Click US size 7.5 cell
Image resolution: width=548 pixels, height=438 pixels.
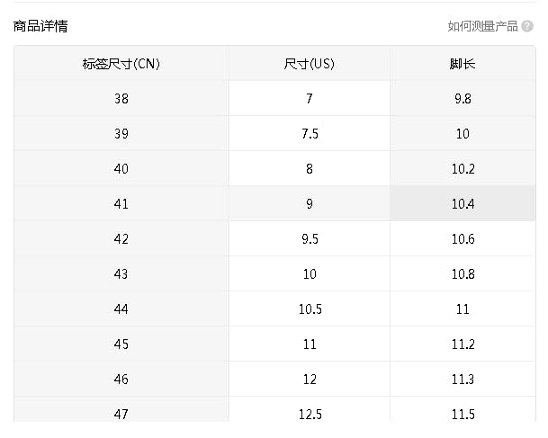310,134
